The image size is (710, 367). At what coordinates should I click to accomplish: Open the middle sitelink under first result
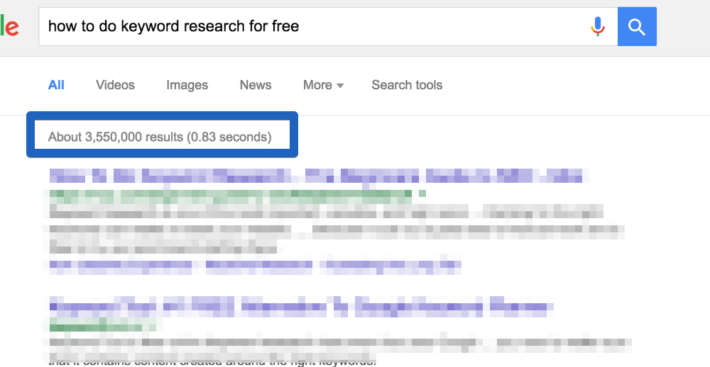pos(259,265)
